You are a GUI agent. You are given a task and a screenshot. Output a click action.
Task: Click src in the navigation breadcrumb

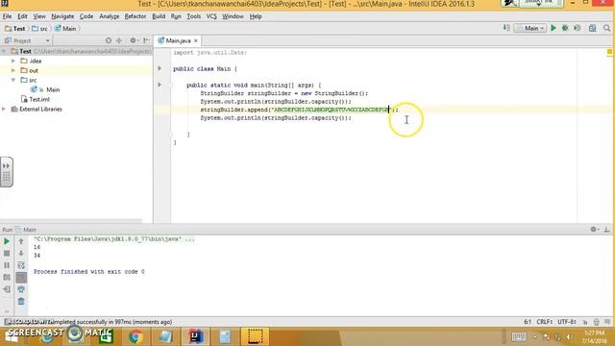coord(39,29)
